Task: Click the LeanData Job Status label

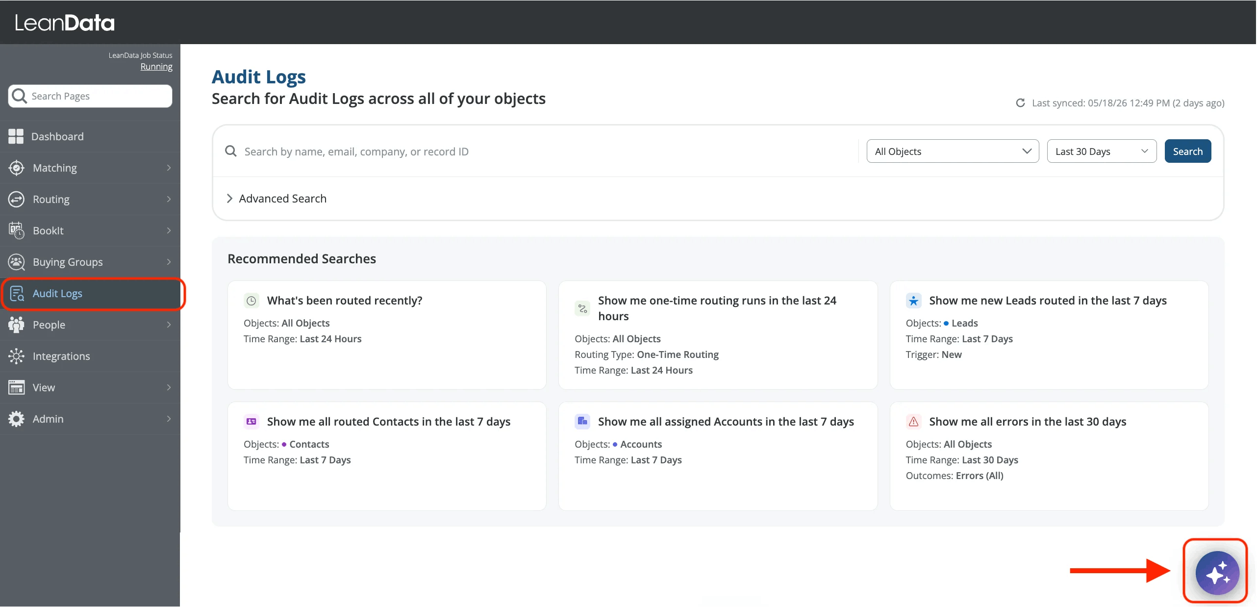Action: 140,55
